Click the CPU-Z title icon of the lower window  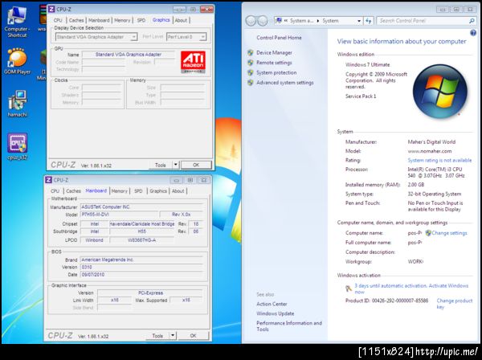click(x=48, y=180)
